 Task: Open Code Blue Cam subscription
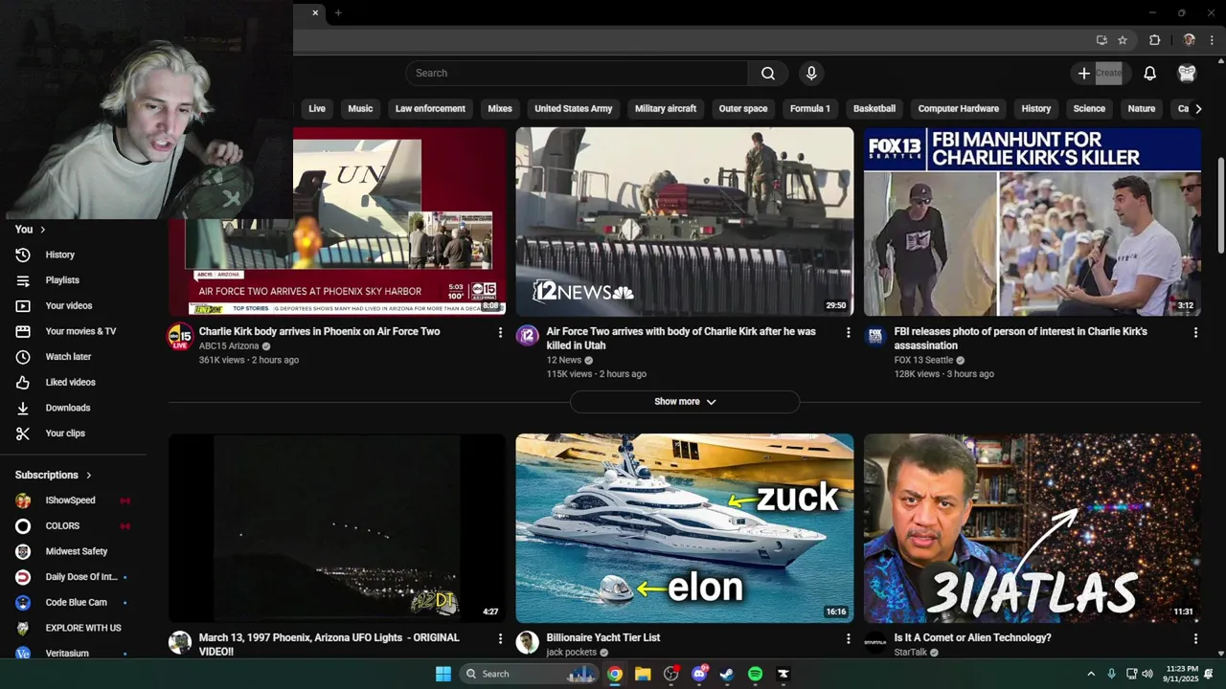[x=76, y=602]
